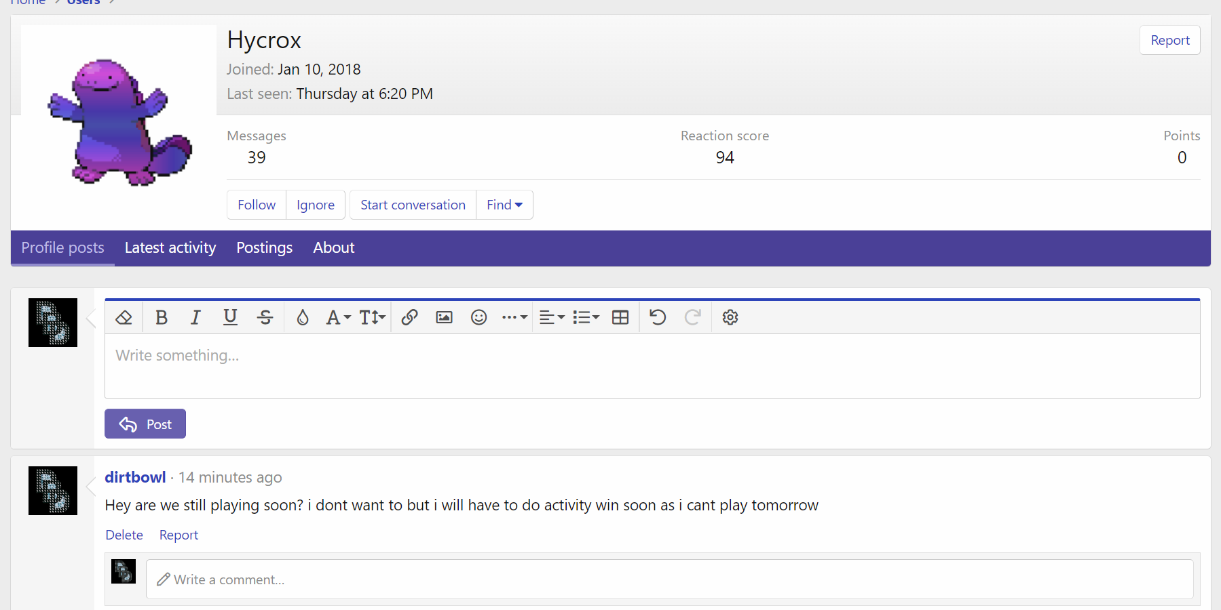Click your avatar next to editor
Image resolution: width=1221 pixels, height=610 pixels.
point(53,323)
